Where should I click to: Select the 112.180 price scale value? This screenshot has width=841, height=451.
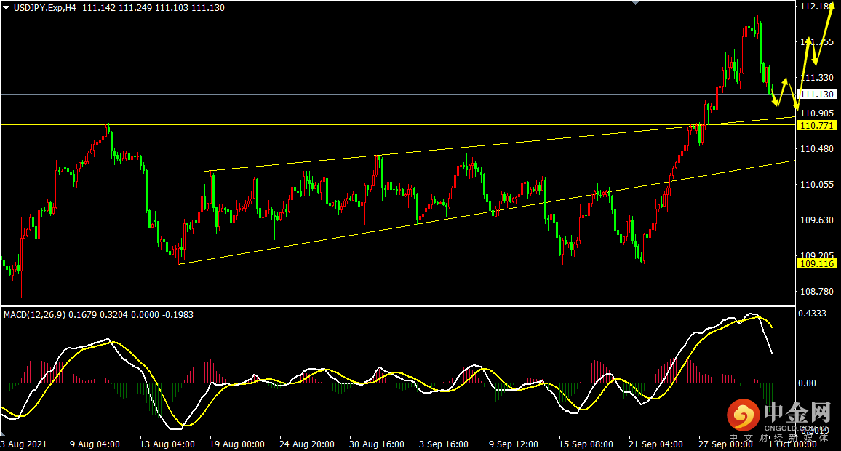(817, 7)
